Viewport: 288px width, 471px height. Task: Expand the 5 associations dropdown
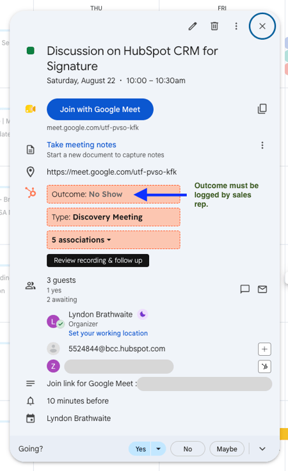click(x=113, y=240)
